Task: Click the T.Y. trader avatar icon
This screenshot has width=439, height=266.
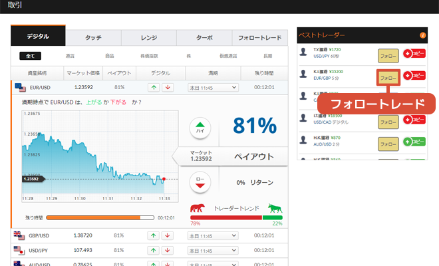Action: tap(303, 52)
